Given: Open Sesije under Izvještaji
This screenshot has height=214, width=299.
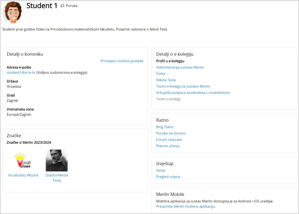Looking at the screenshot, I should [x=161, y=170].
